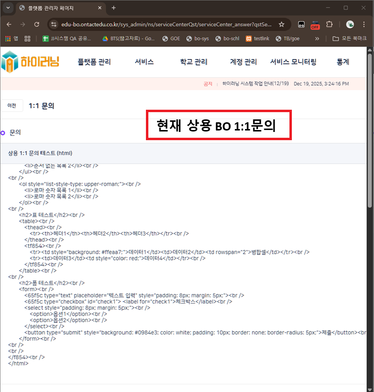
Task: Click the red OFF extension icon
Action: tap(315, 25)
